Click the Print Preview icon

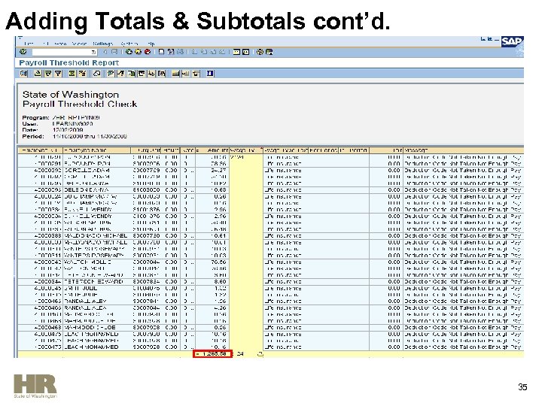(97, 73)
